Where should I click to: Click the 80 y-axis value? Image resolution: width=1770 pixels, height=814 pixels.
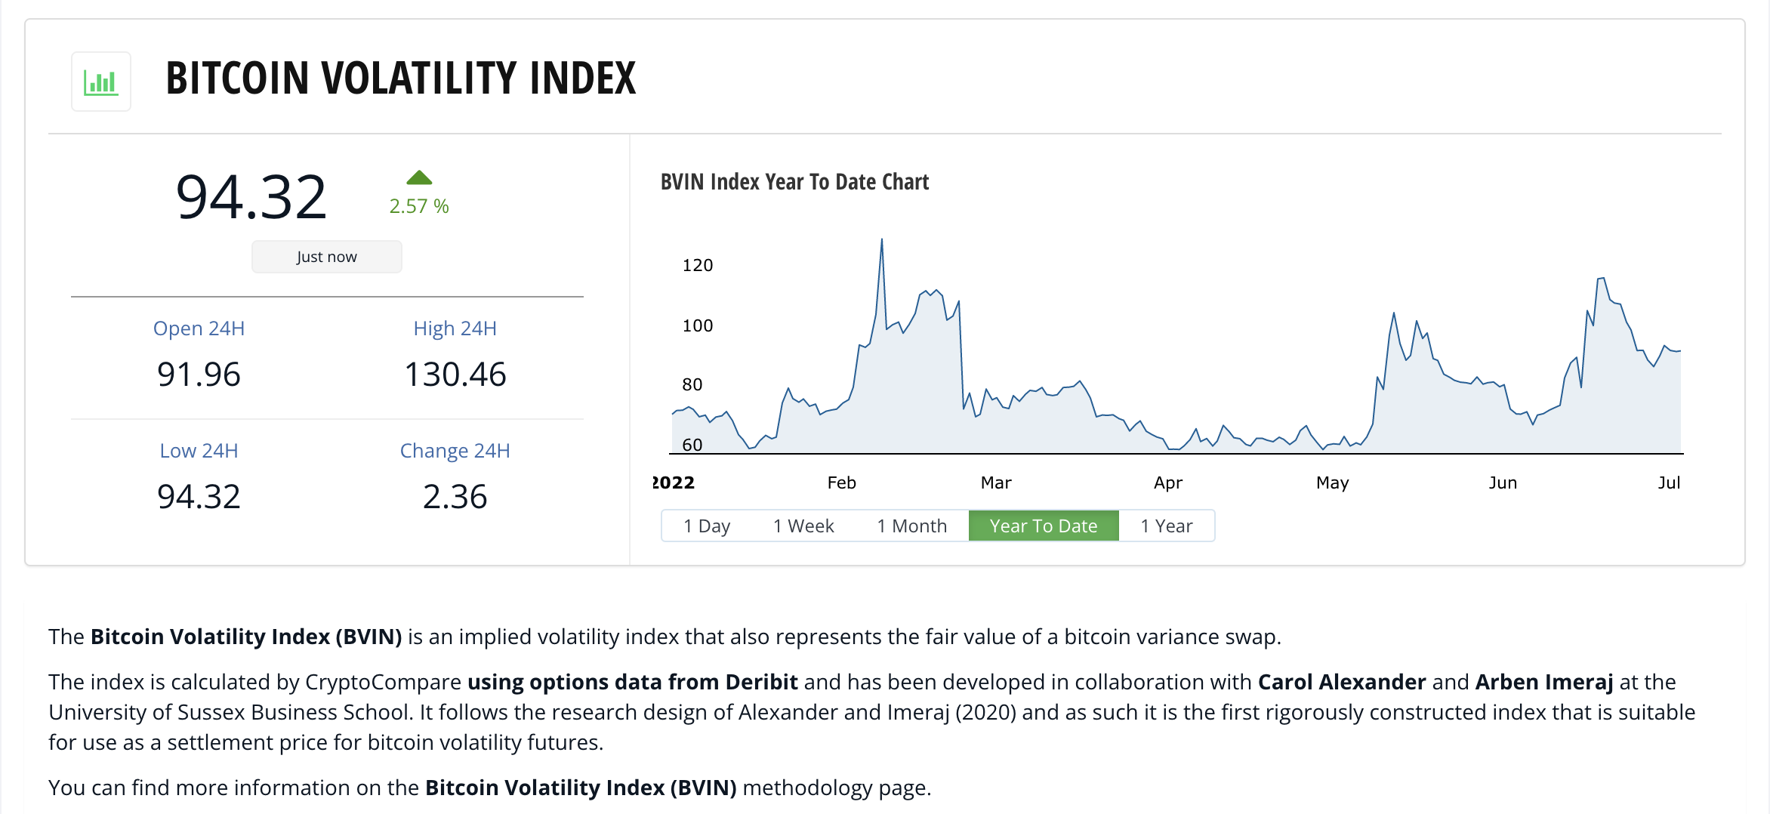coord(692,384)
